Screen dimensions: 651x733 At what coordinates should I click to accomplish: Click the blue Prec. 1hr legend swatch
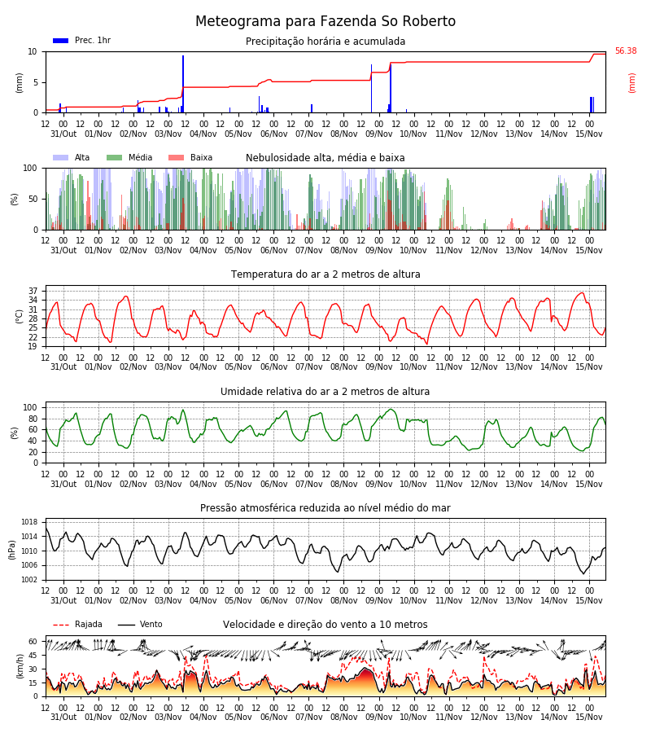(61, 41)
